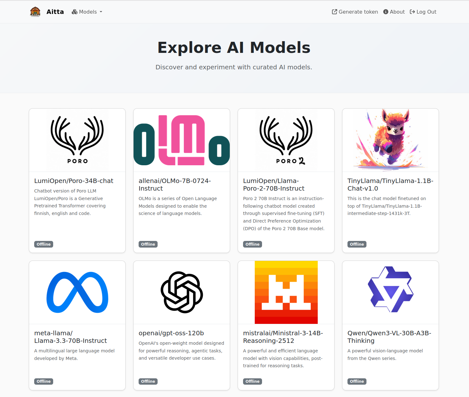Click Offline badge on Llama-Poro-2-70B card

(x=253, y=244)
